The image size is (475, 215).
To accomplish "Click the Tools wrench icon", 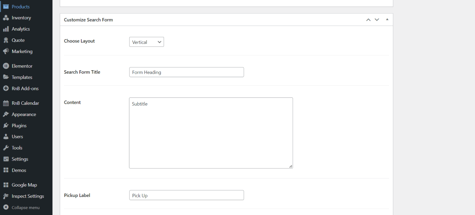I will (6, 148).
